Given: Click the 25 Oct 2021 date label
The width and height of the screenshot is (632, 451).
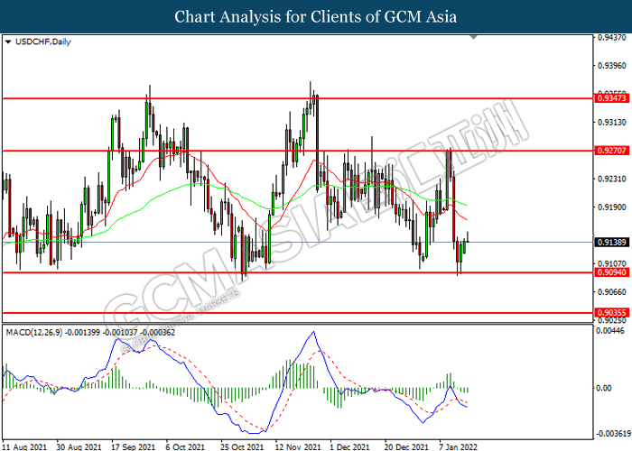Looking at the screenshot, I should [242, 446].
